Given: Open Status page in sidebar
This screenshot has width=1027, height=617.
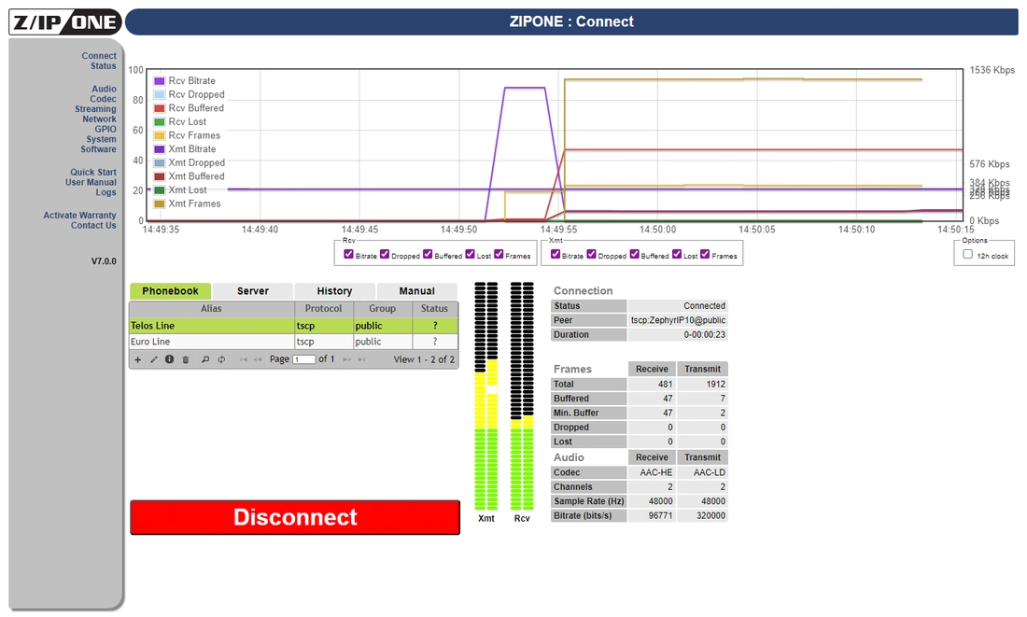Looking at the screenshot, I should tap(104, 66).
